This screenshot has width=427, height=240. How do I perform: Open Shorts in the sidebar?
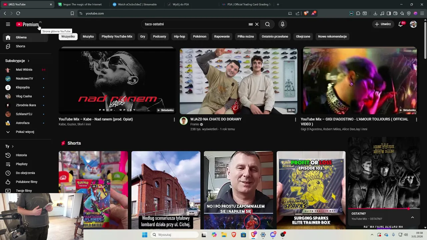tap(25, 46)
